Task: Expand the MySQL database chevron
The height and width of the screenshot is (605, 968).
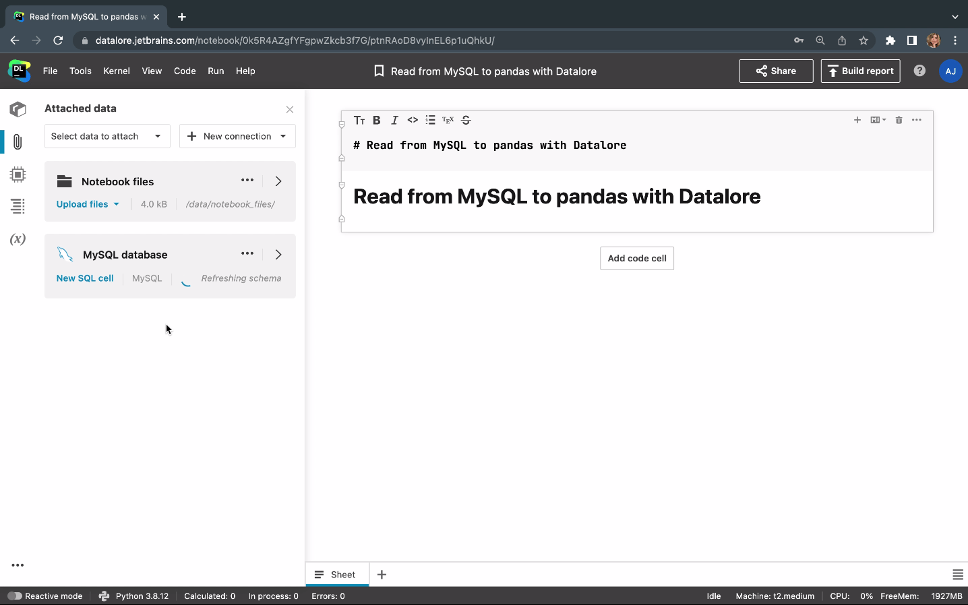Action: point(278,255)
